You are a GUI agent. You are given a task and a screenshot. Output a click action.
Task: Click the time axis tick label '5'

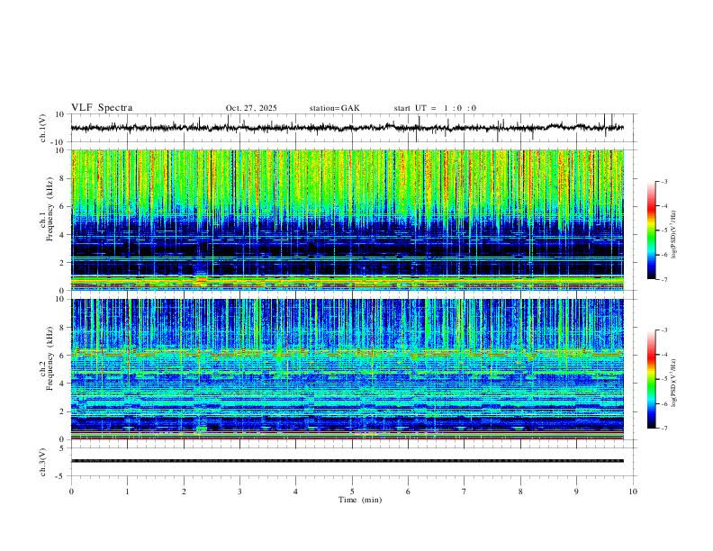tap(352, 492)
